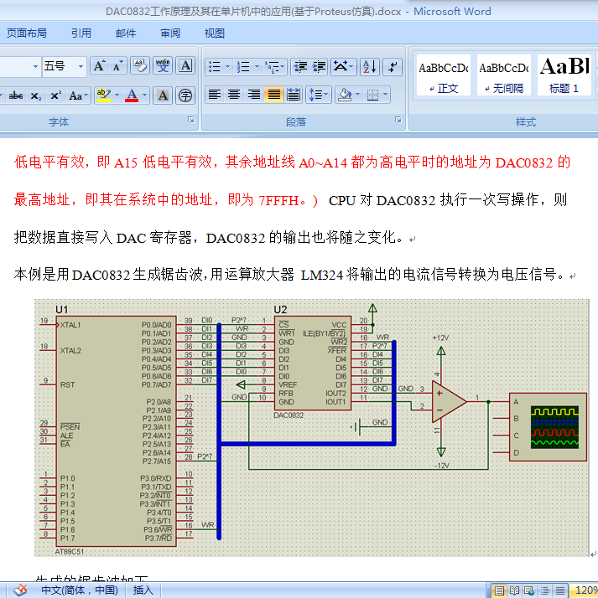Open the font name dropdown arrow

pos(35,66)
